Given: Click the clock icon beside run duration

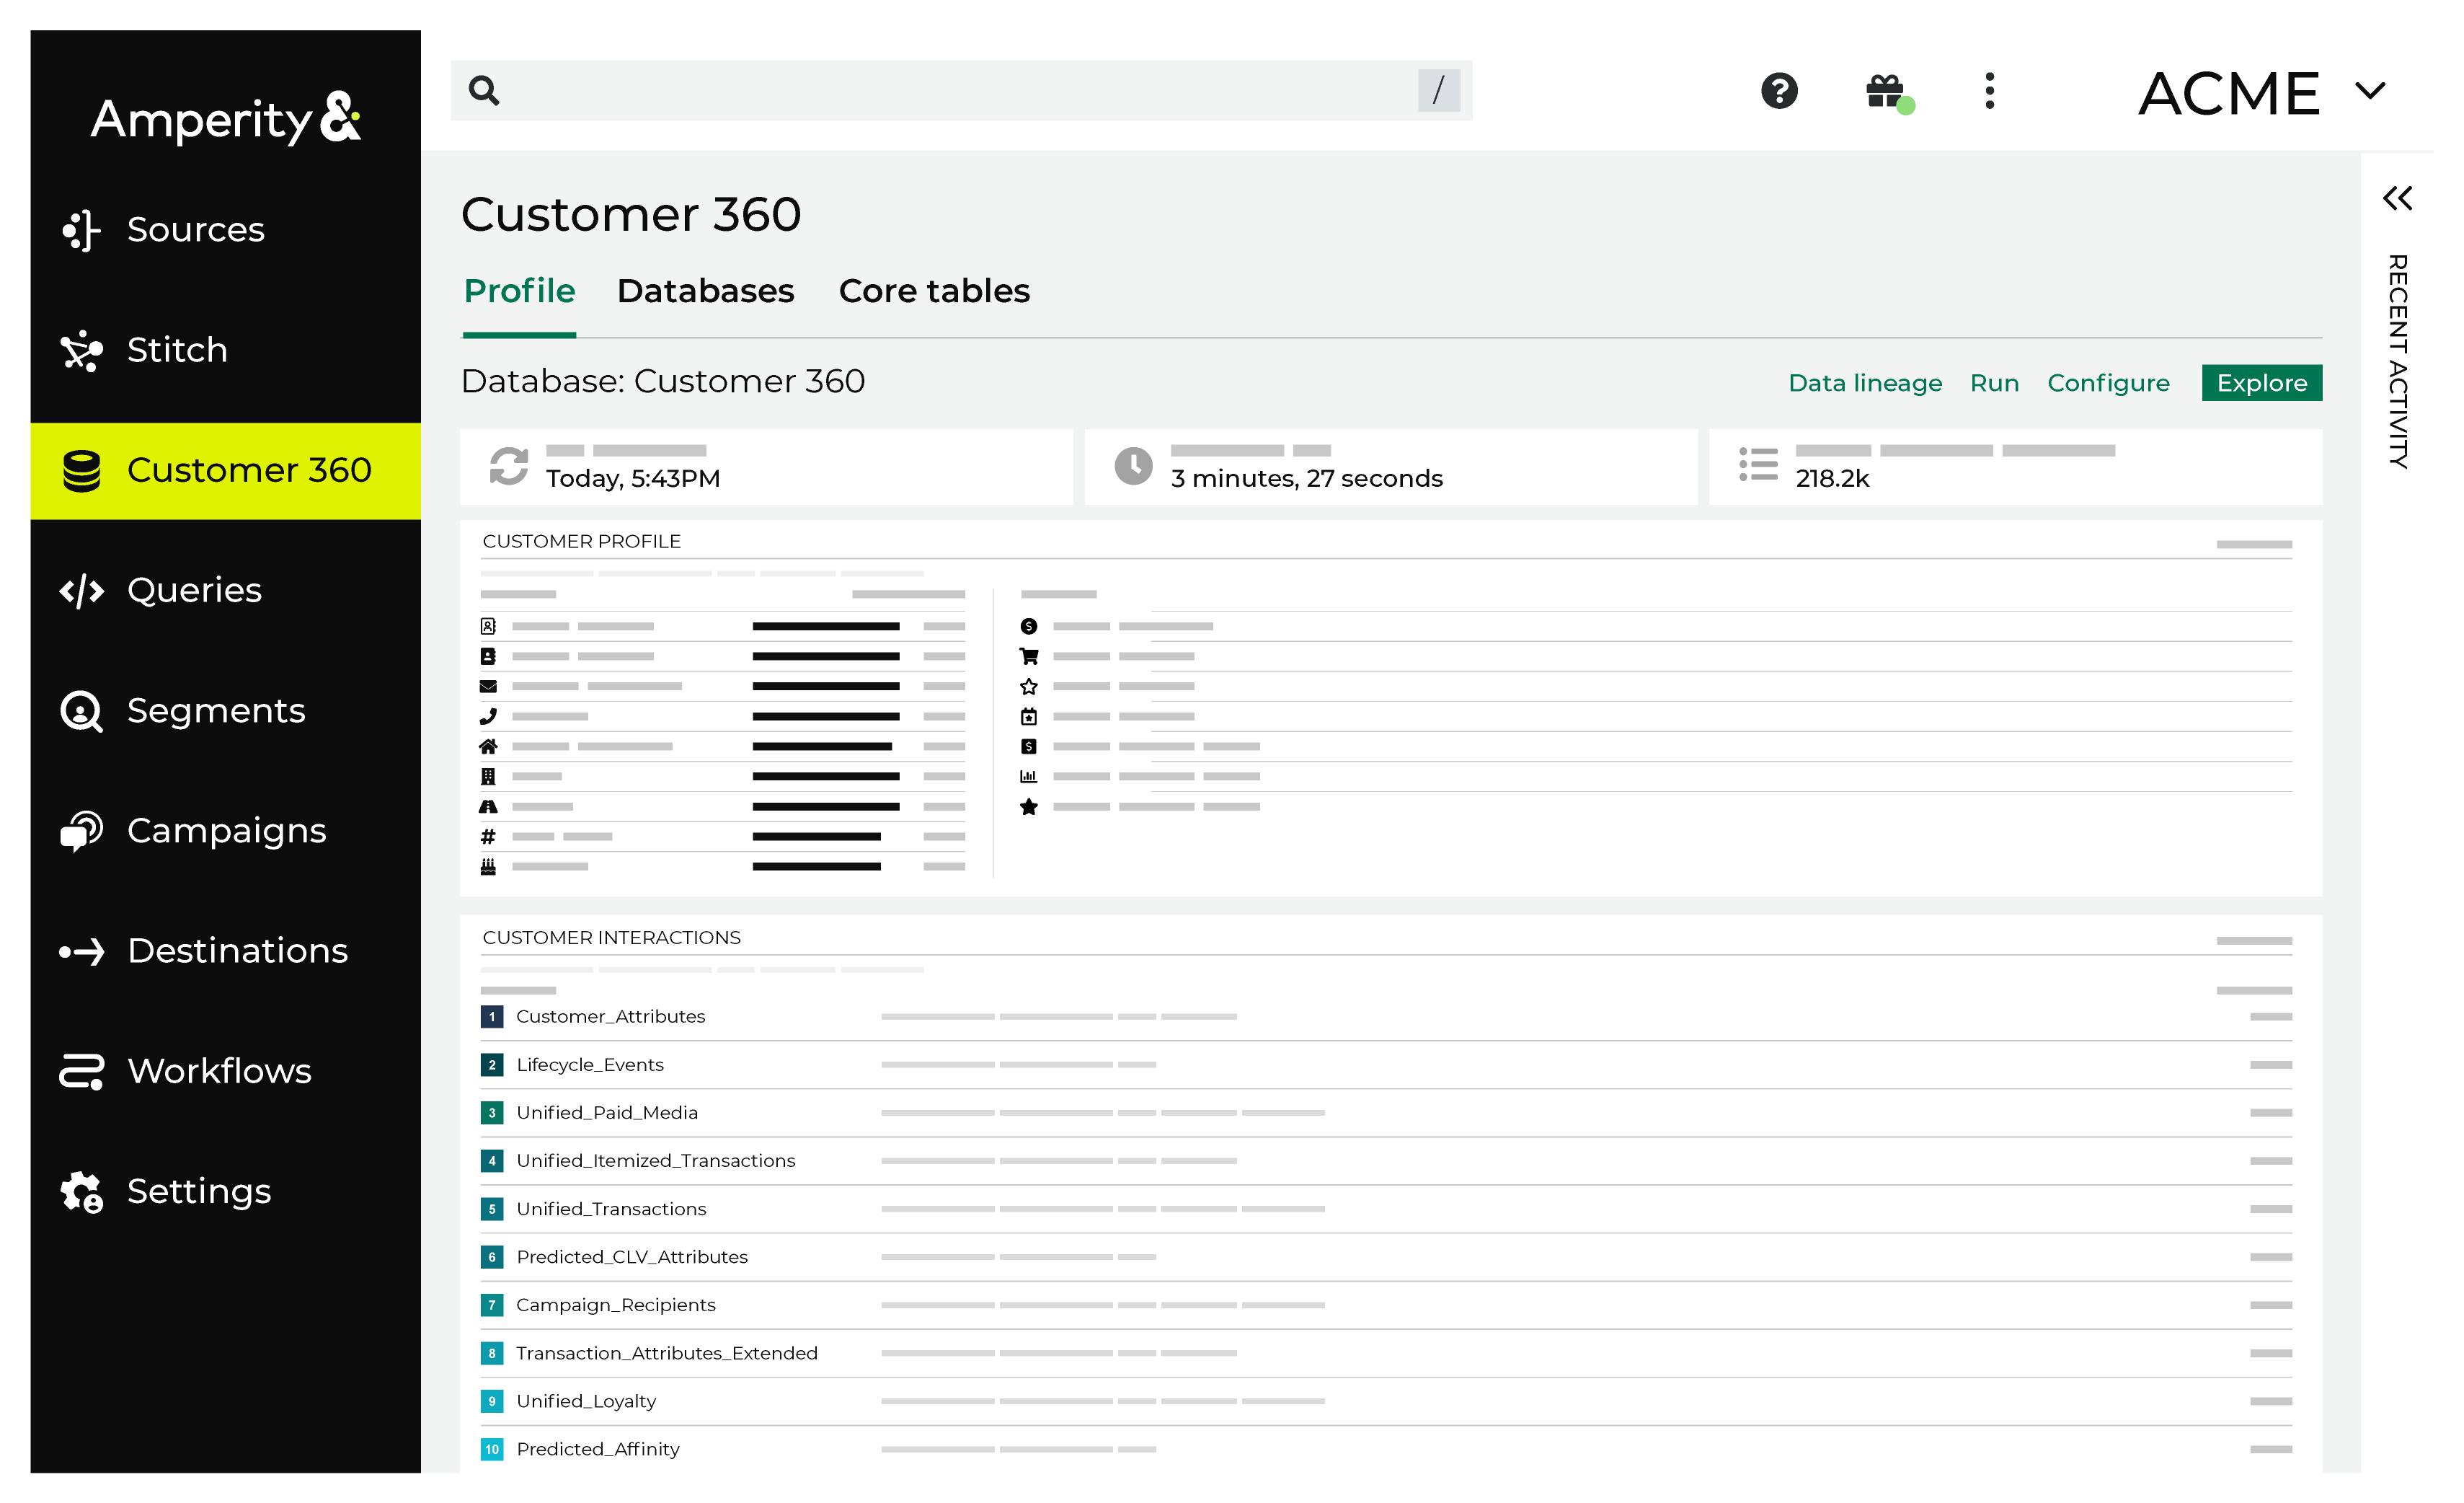Looking at the screenshot, I should click(1133, 467).
